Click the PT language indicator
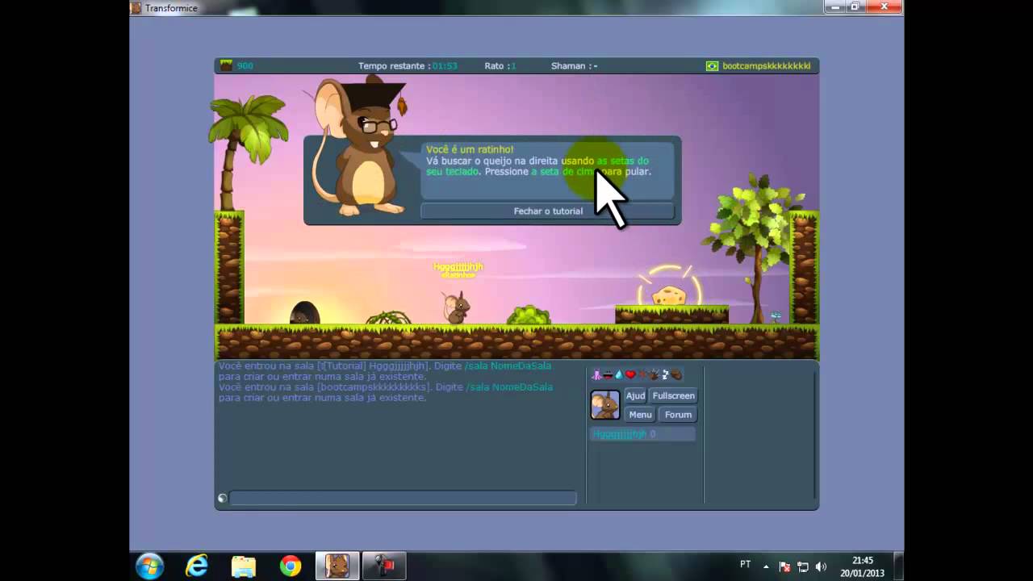 coord(745,564)
